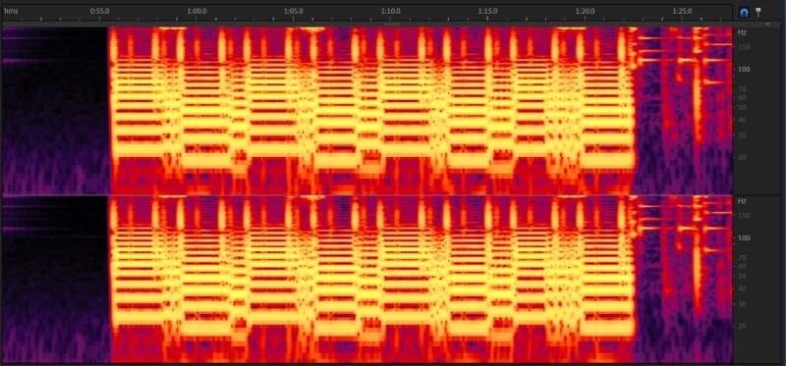Screen dimensions: 786x366
Task: Click the 1:00.0 mark on the time ruler
Action: tap(196, 11)
